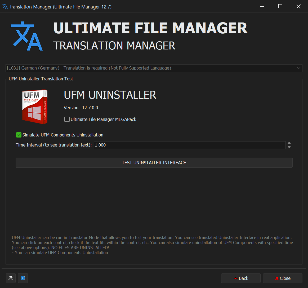Click the translation icon in the title bar
The height and width of the screenshot is (288, 308).
click(x=5, y=7)
